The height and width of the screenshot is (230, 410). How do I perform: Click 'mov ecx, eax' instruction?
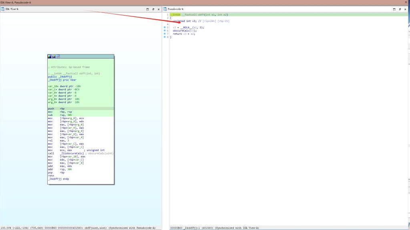(60, 150)
